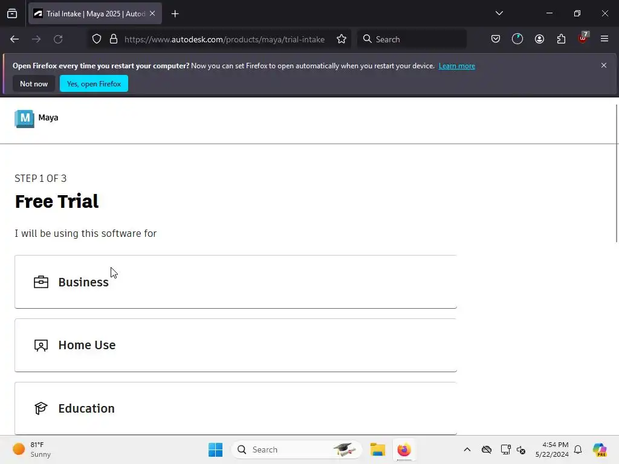Open Copilot preview icon in taskbar

coord(600,449)
